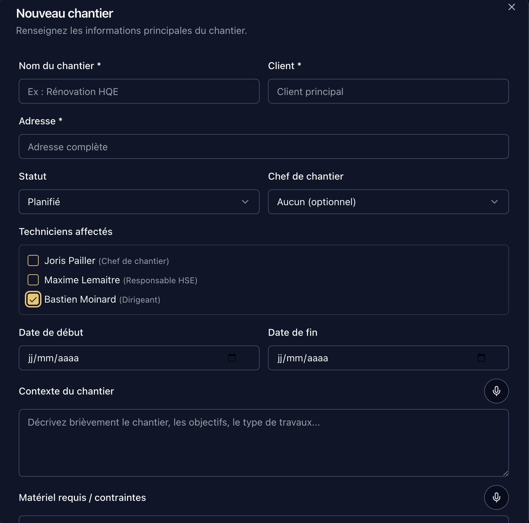Click the Date de début field
Screen dimensions: 529x523
point(121,358)
